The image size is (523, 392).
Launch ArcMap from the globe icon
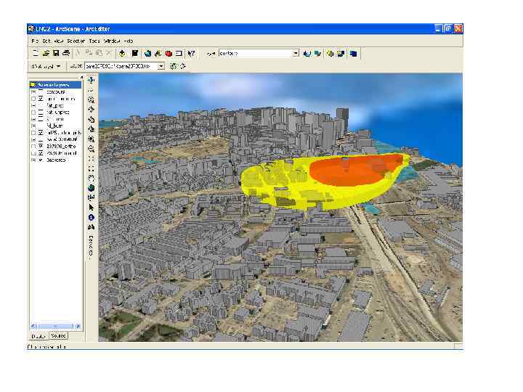147,53
